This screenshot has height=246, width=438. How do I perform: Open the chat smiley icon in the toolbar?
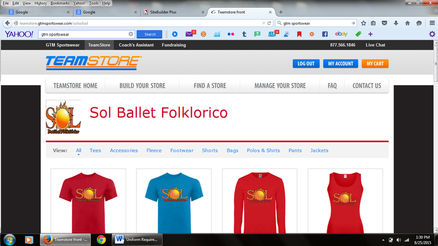point(419,23)
